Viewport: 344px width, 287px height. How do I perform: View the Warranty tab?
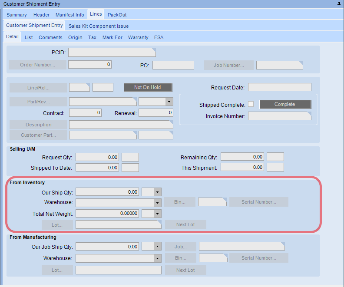(138, 37)
